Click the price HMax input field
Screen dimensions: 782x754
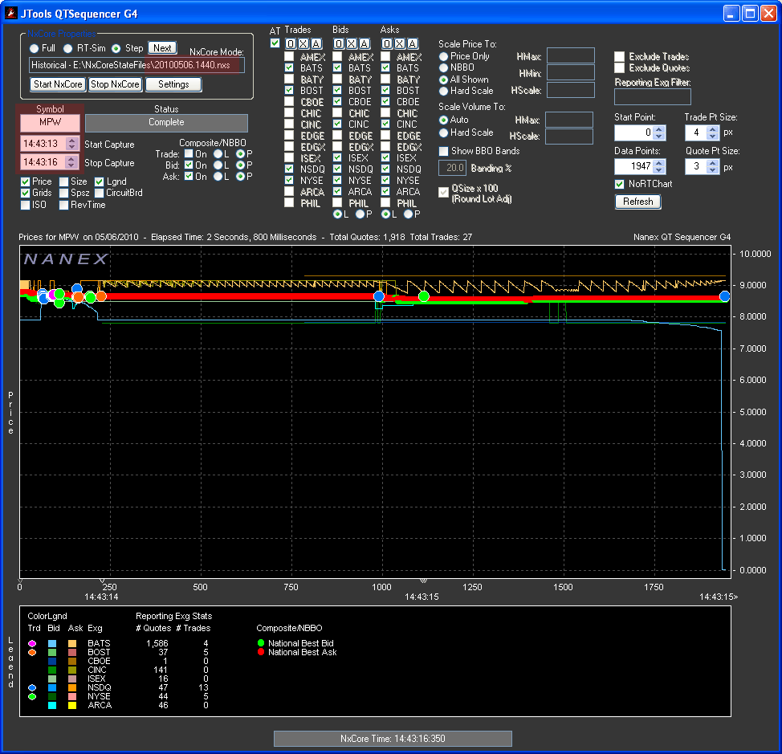click(x=571, y=56)
